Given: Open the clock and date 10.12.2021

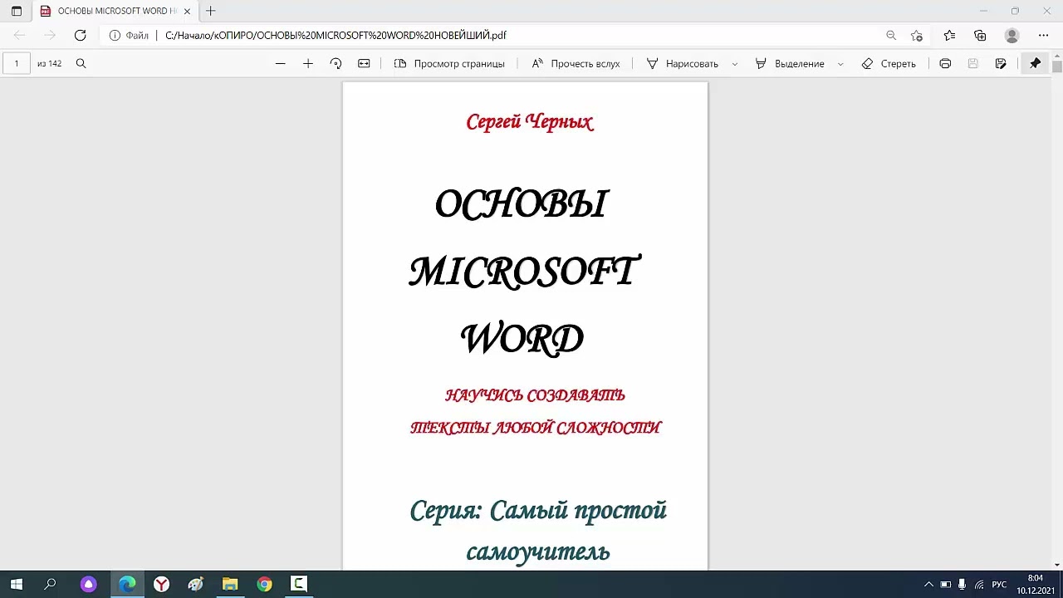Looking at the screenshot, I should pos(1035,585).
